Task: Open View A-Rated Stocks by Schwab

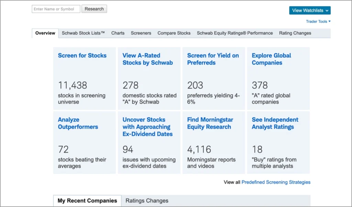Action: [147, 59]
